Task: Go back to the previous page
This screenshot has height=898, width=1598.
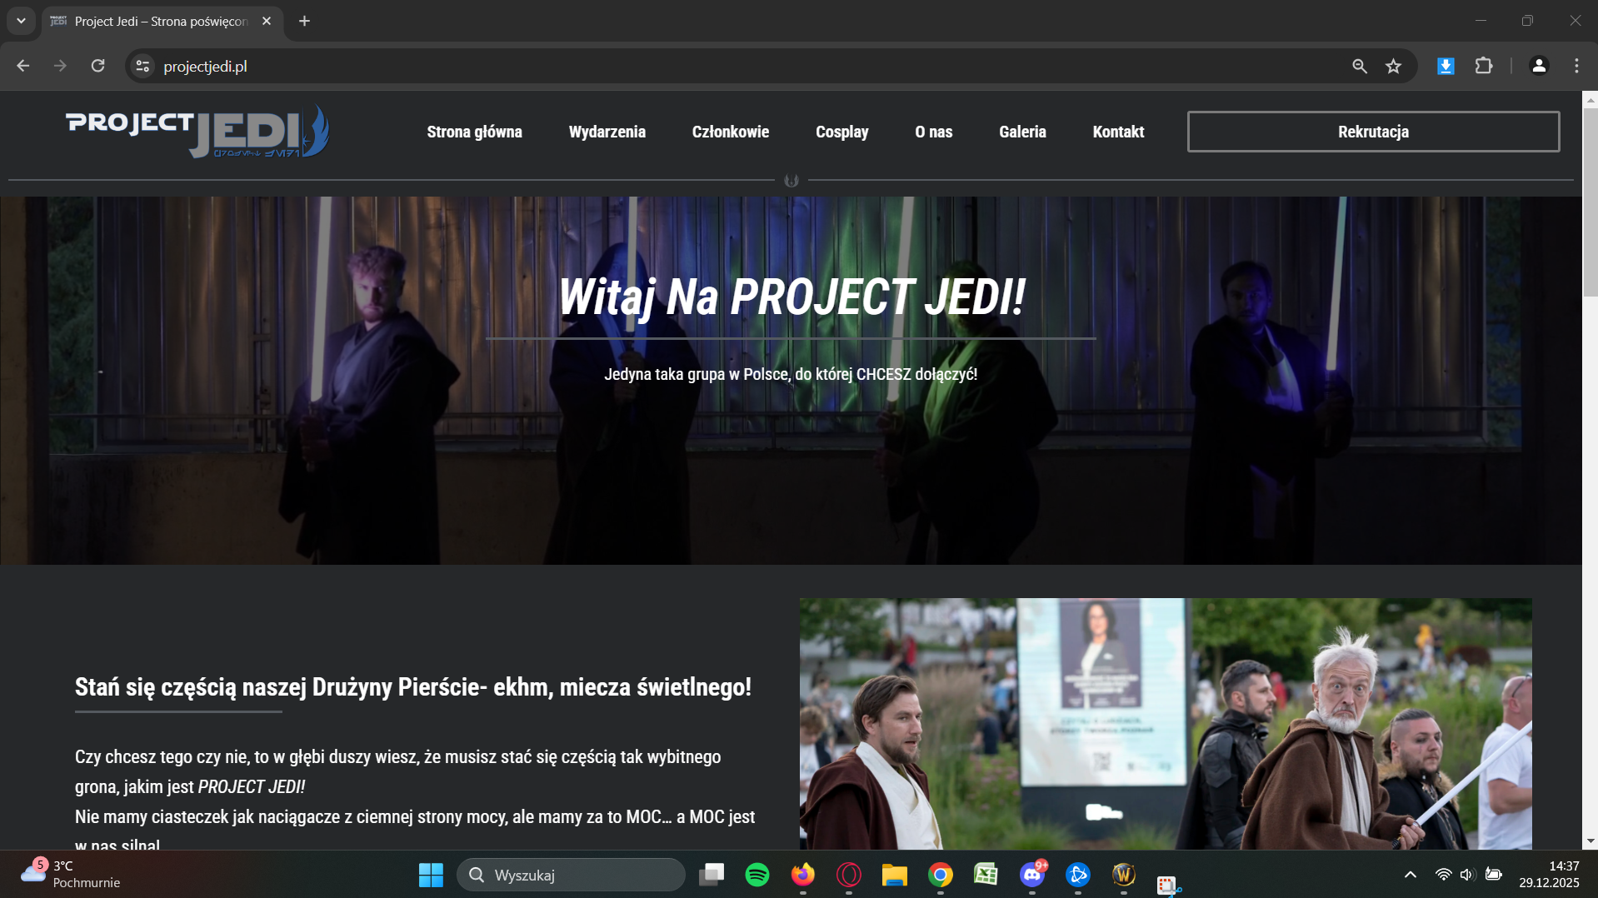Action: (23, 66)
